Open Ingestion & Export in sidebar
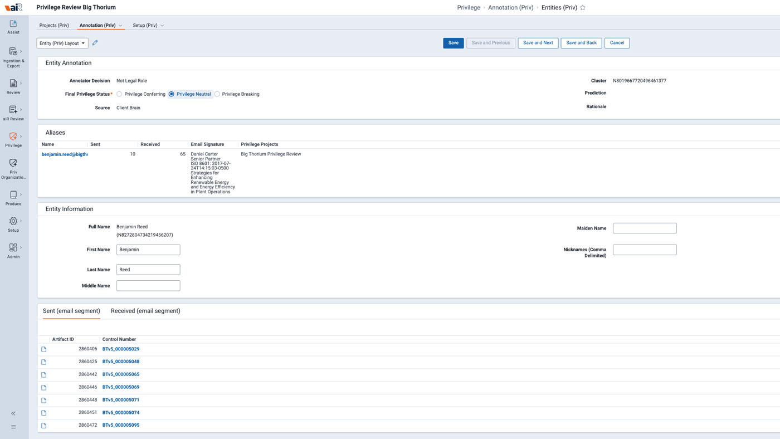Image resolution: width=780 pixels, height=439 pixels. [x=13, y=57]
